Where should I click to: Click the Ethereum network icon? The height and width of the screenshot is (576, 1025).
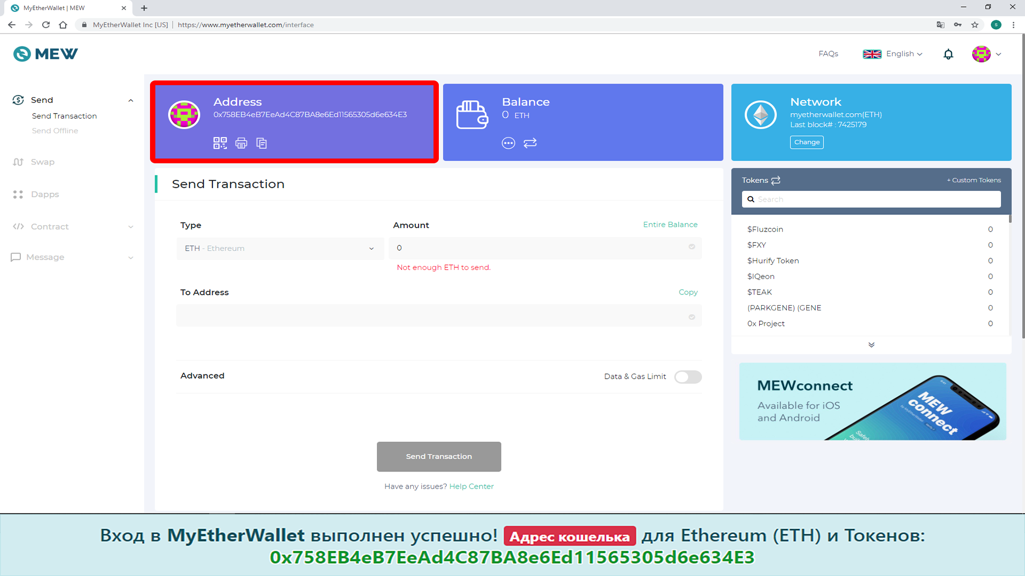(x=761, y=114)
